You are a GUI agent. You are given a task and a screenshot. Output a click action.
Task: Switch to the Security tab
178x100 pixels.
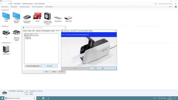tap(53, 31)
